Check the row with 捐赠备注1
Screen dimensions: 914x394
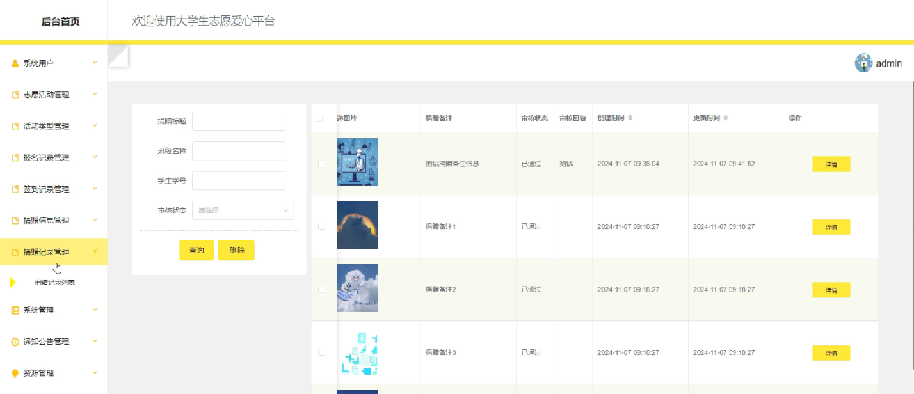click(321, 226)
